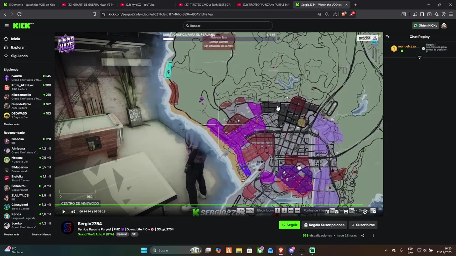
Task: Show the browser sidebar panel
Action: [422, 14]
